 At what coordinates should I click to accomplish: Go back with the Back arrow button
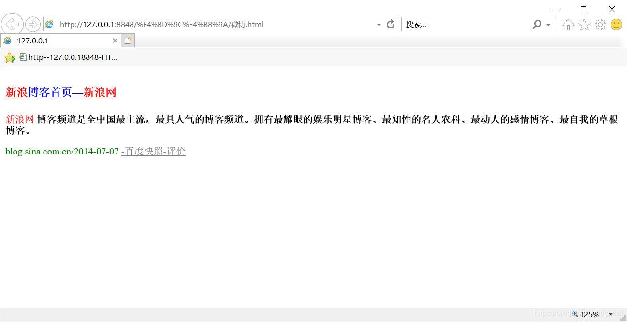click(12, 24)
